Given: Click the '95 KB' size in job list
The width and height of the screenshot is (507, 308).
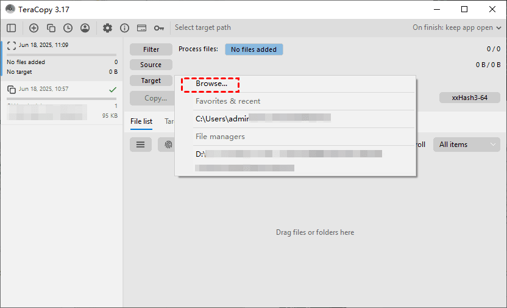Looking at the screenshot, I should point(110,115).
